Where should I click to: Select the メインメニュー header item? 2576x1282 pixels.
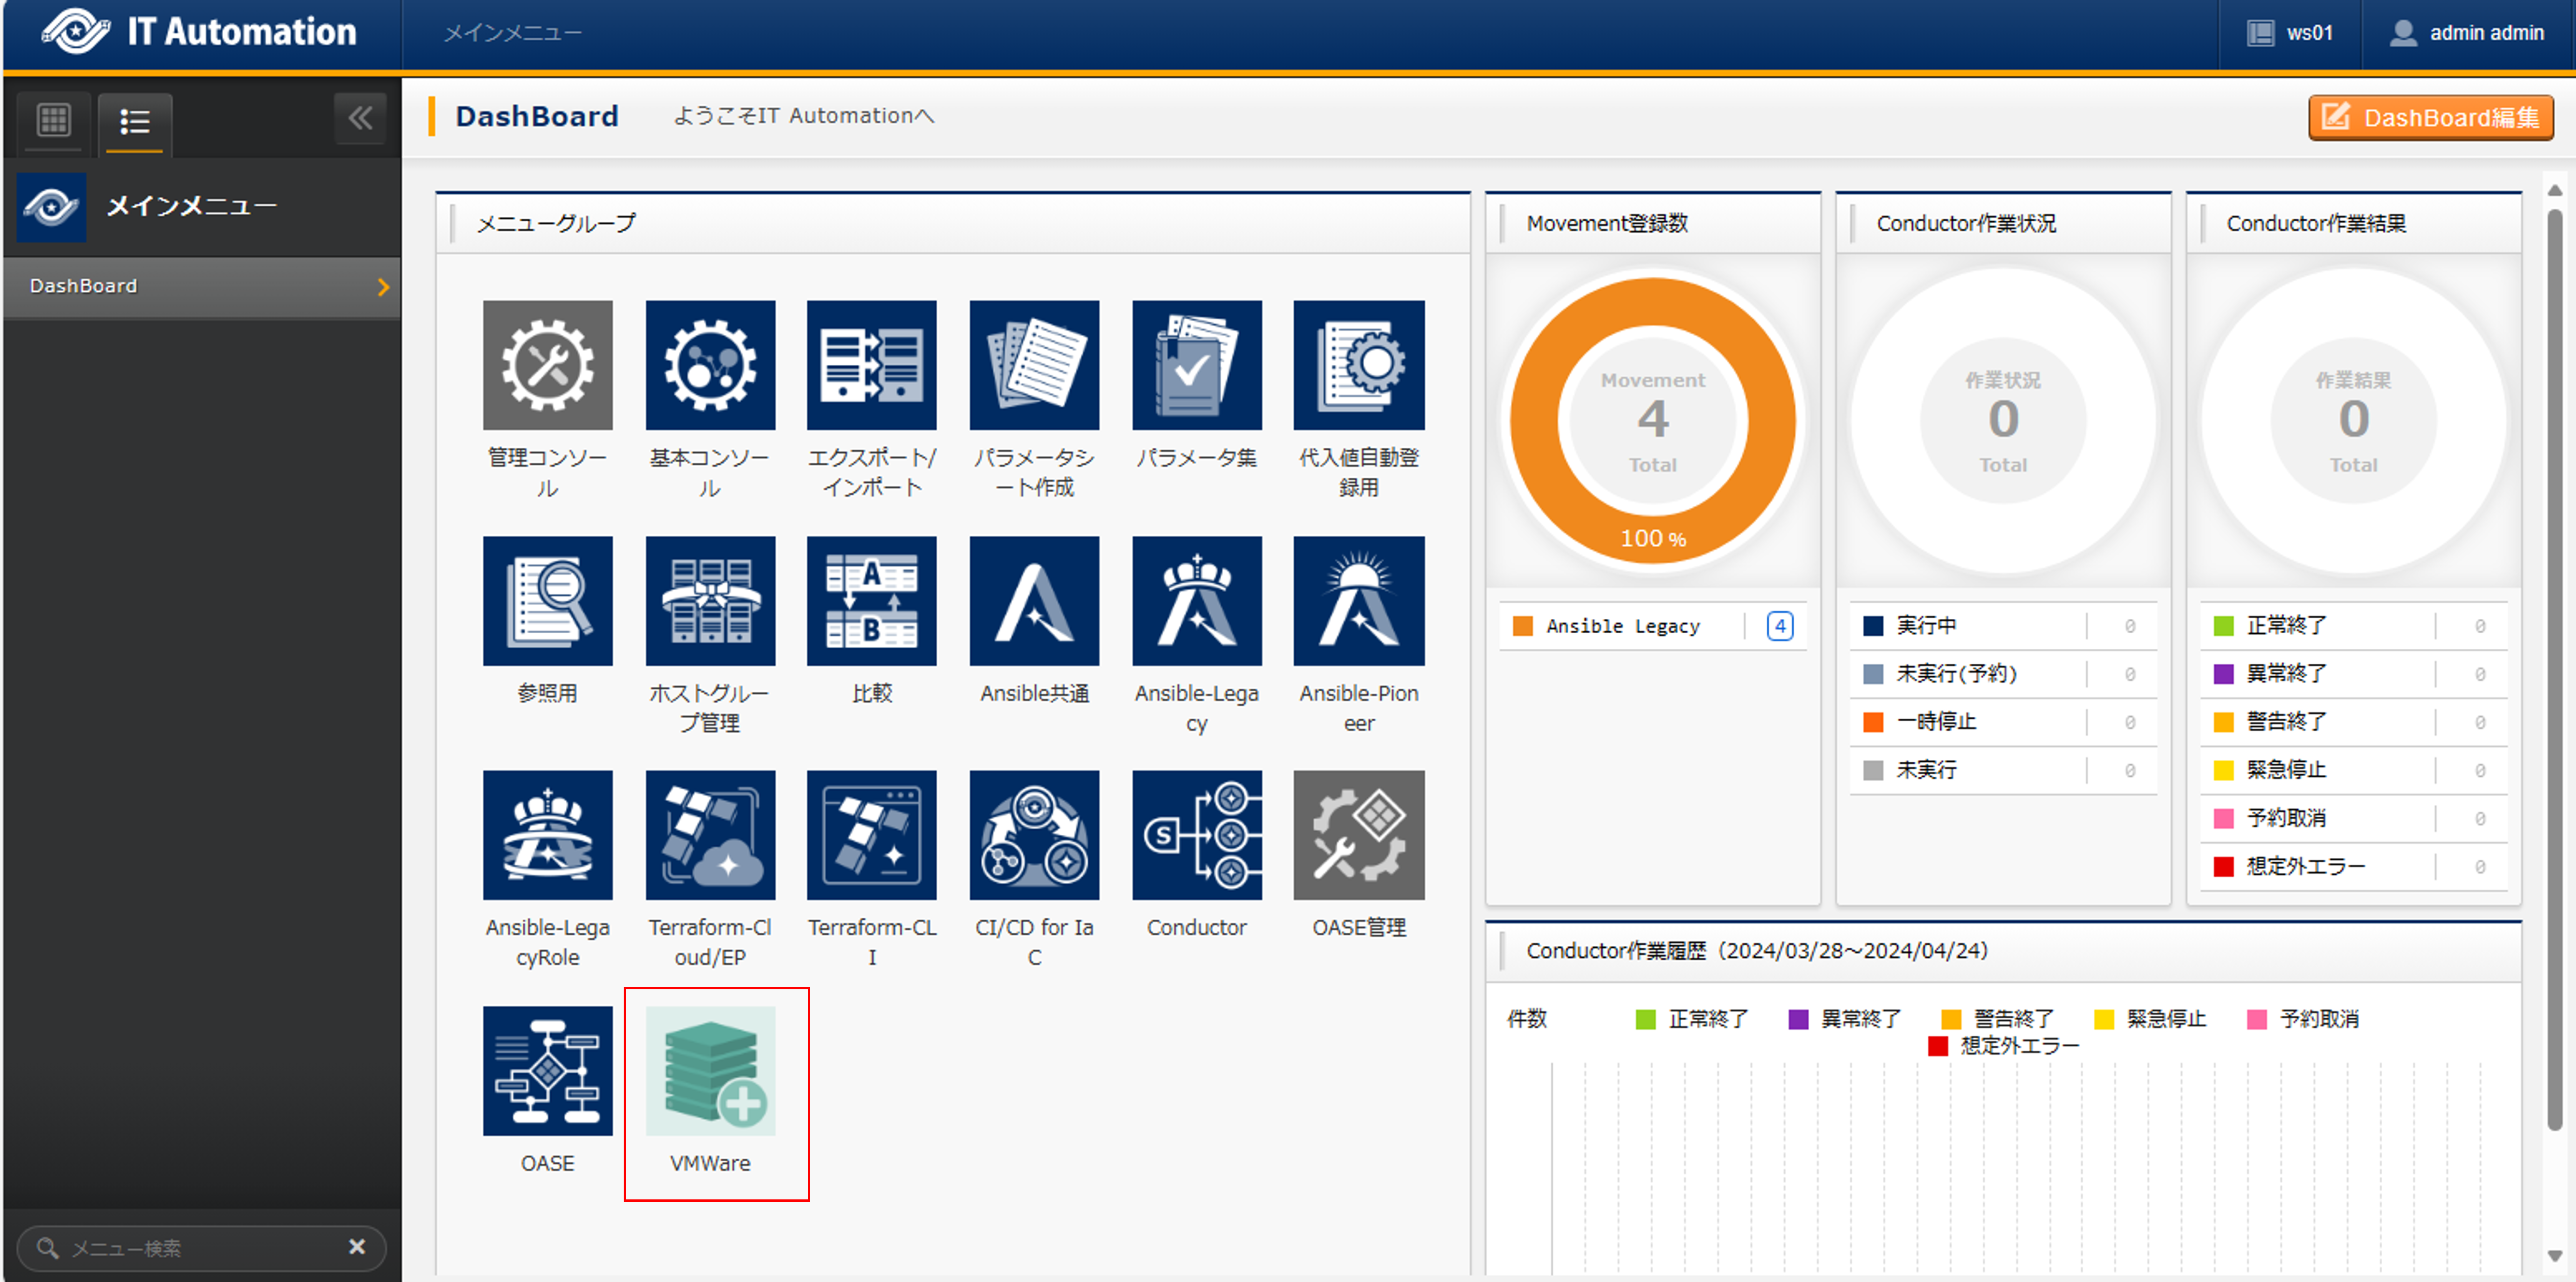[x=512, y=33]
